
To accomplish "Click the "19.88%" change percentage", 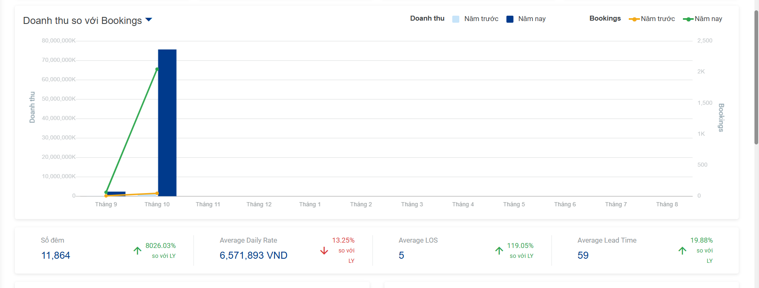I will tap(702, 240).
